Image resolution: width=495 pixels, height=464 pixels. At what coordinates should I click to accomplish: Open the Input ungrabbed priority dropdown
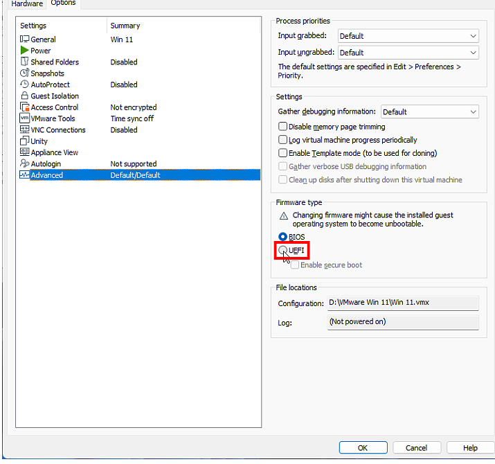pyautogui.click(x=408, y=53)
